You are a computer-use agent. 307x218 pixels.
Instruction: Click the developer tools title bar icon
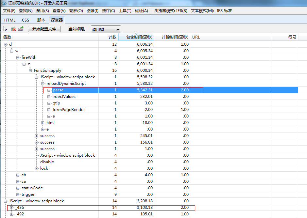pos(4,3)
